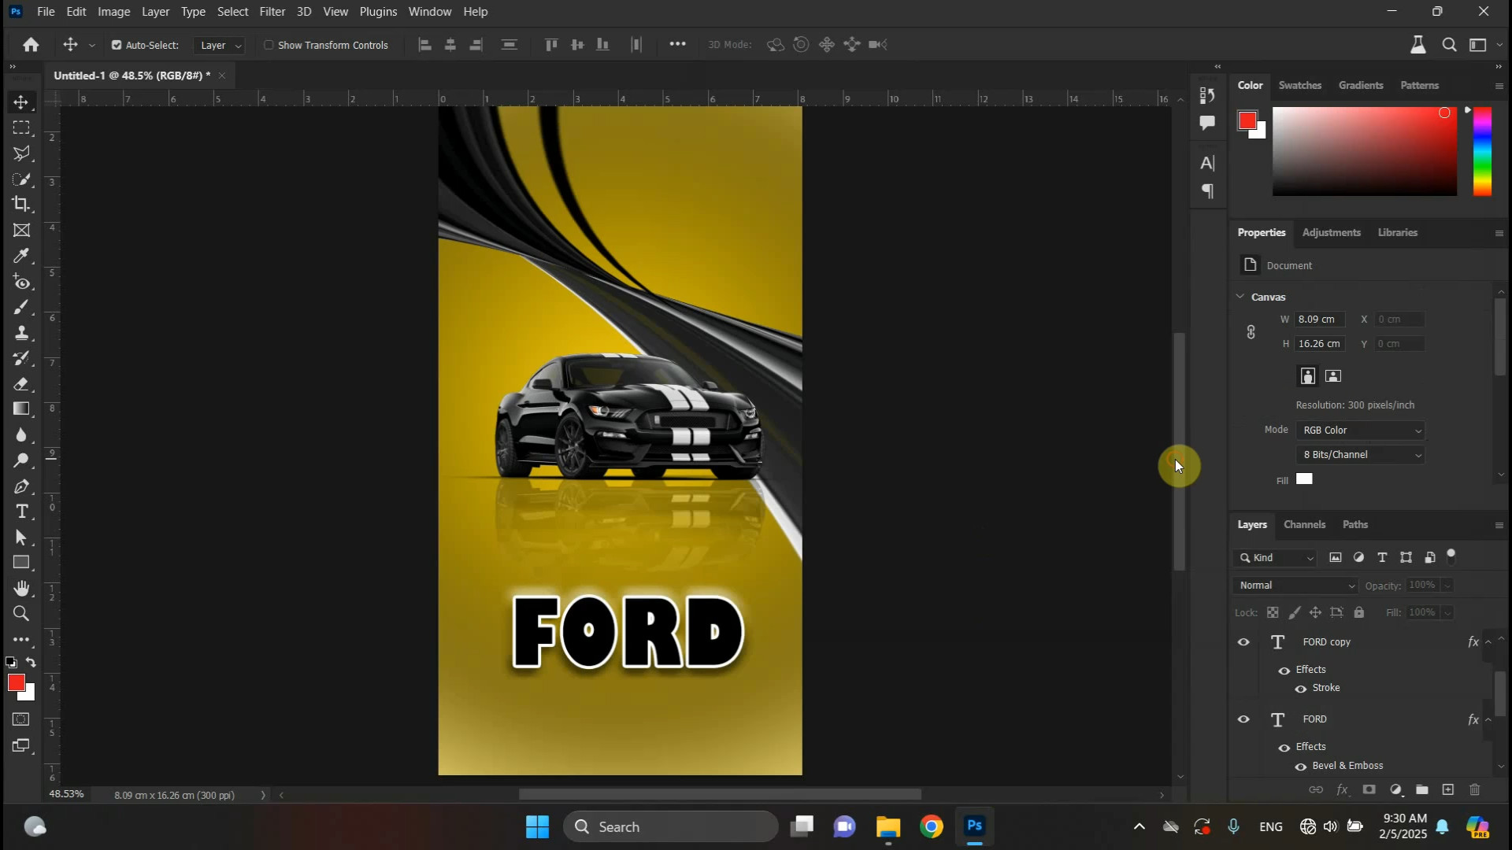The width and height of the screenshot is (1512, 850).
Task: Switch to the Channels tab
Action: tap(1304, 524)
